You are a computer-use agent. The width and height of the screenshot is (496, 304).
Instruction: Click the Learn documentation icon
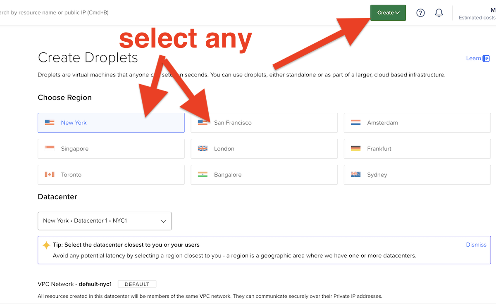point(486,59)
